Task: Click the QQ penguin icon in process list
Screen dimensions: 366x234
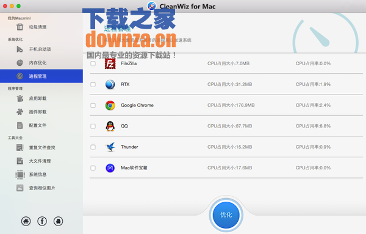Action: click(110, 126)
